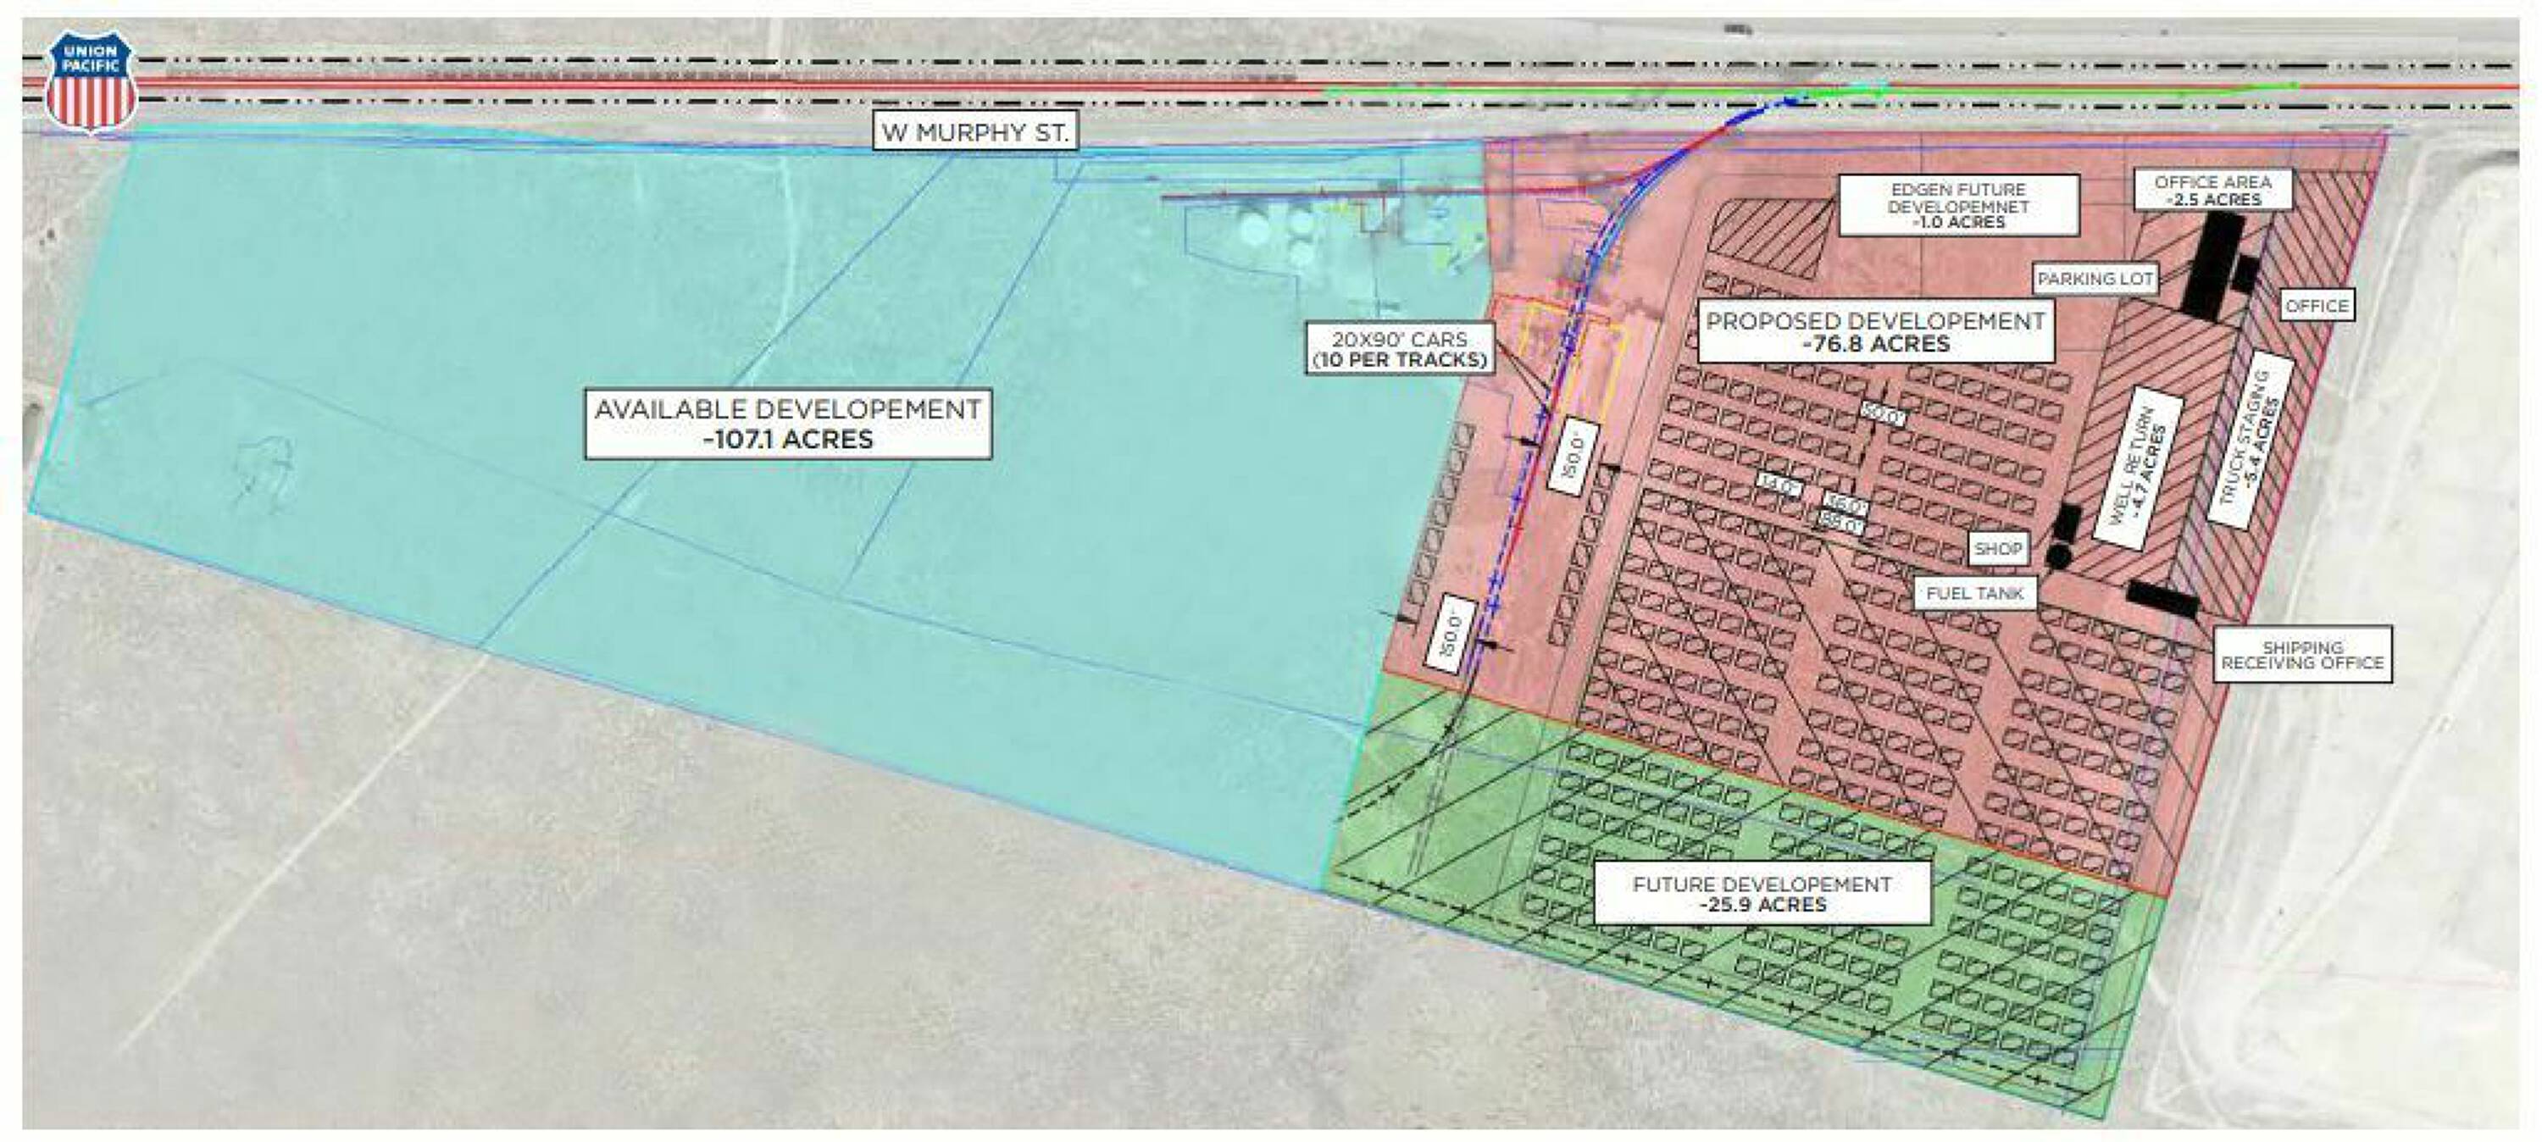2542x1142 pixels.
Task: Select the Parking Lot label
Action: click(x=2095, y=280)
